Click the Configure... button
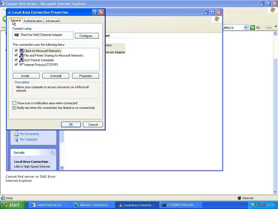This screenshot has height=209, width=278. (x=87, y=36)
